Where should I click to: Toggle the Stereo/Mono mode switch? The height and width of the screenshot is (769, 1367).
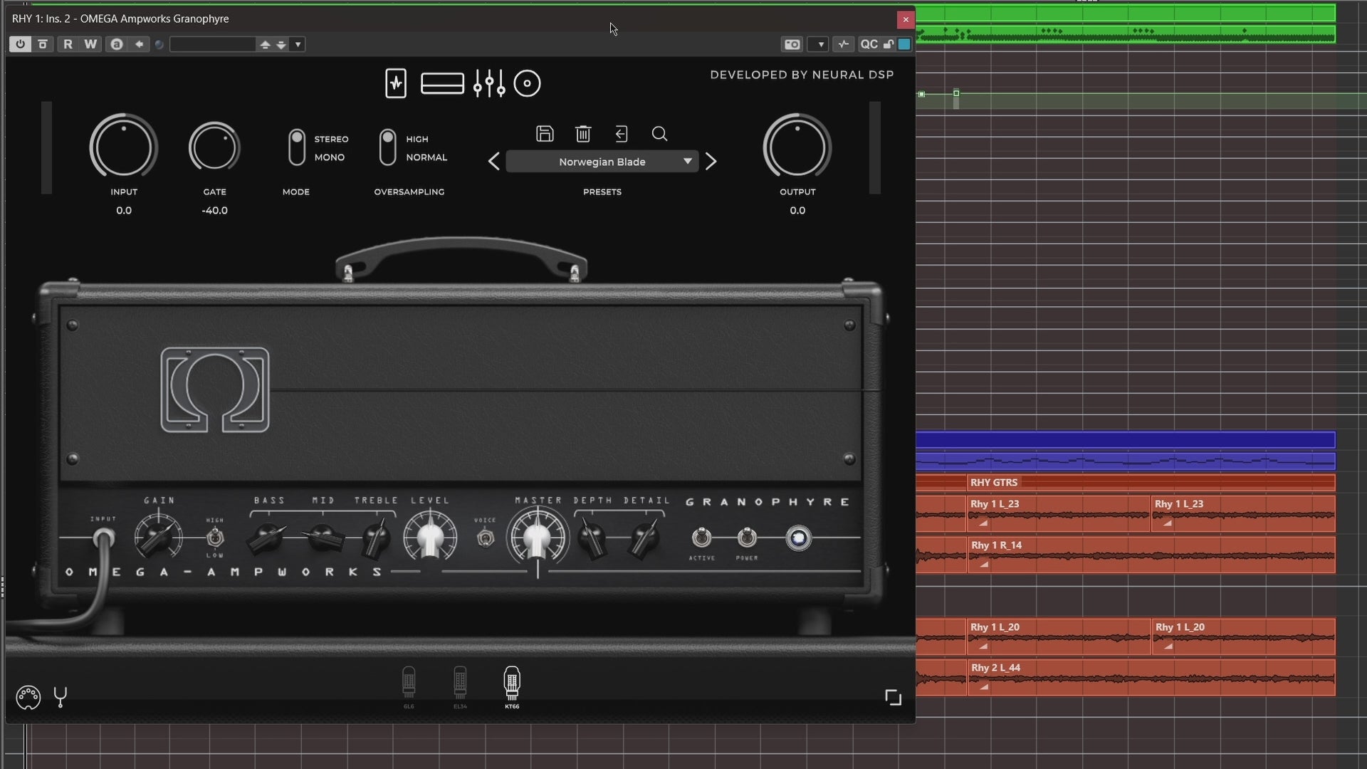pos(297,147)
